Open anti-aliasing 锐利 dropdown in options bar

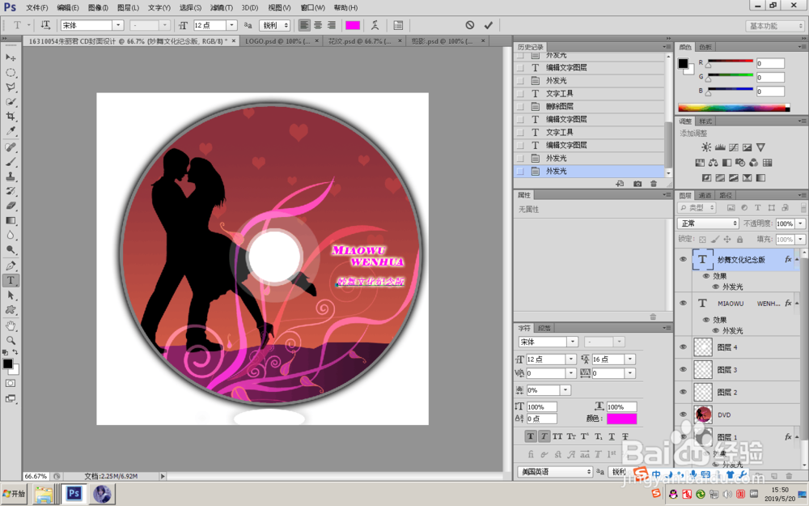click(275, 25)
